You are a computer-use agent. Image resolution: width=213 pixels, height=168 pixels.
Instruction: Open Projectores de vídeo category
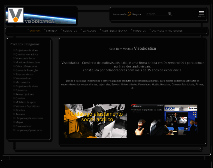point(27,50)
